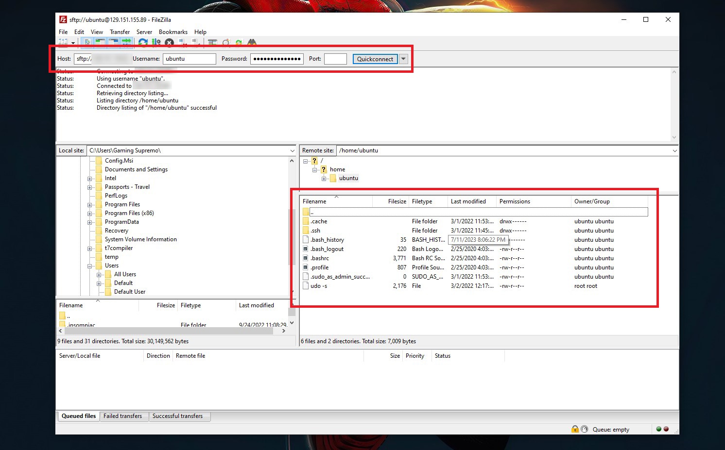Open the Quickconnect history dropdown

(403, 59)
